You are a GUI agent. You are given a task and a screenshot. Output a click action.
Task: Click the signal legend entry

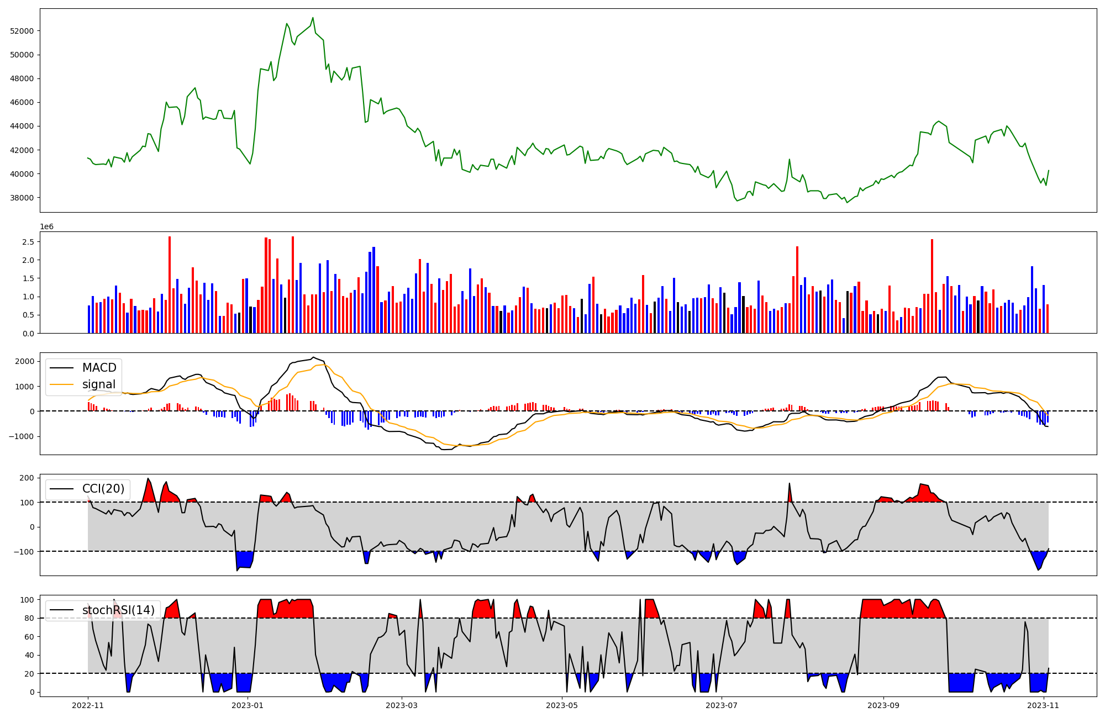click(x=99, y=384)
